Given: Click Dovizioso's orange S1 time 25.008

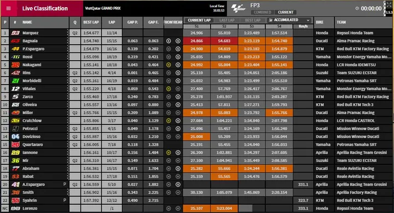Looking at the screenshot, I should [x=197, y=137].
